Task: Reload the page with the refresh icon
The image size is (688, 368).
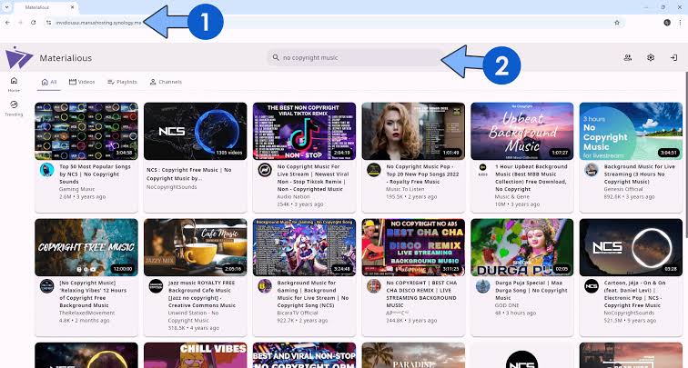Action: pos(34,23)
